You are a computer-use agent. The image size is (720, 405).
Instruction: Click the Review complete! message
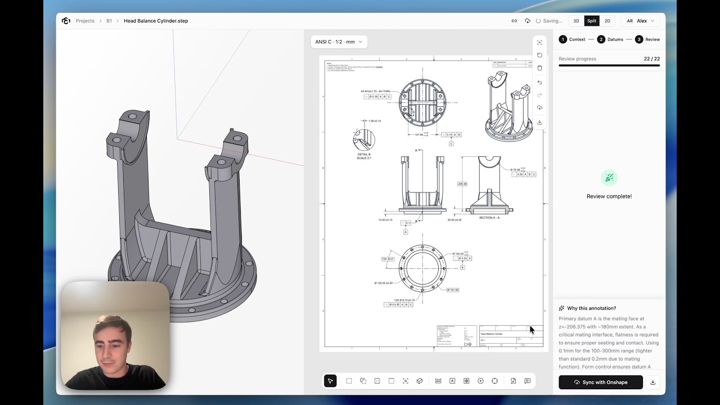[609, 196]
